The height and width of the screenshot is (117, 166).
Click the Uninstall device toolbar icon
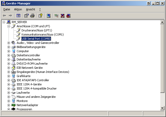pyautogui.click(x=63, y=16)
